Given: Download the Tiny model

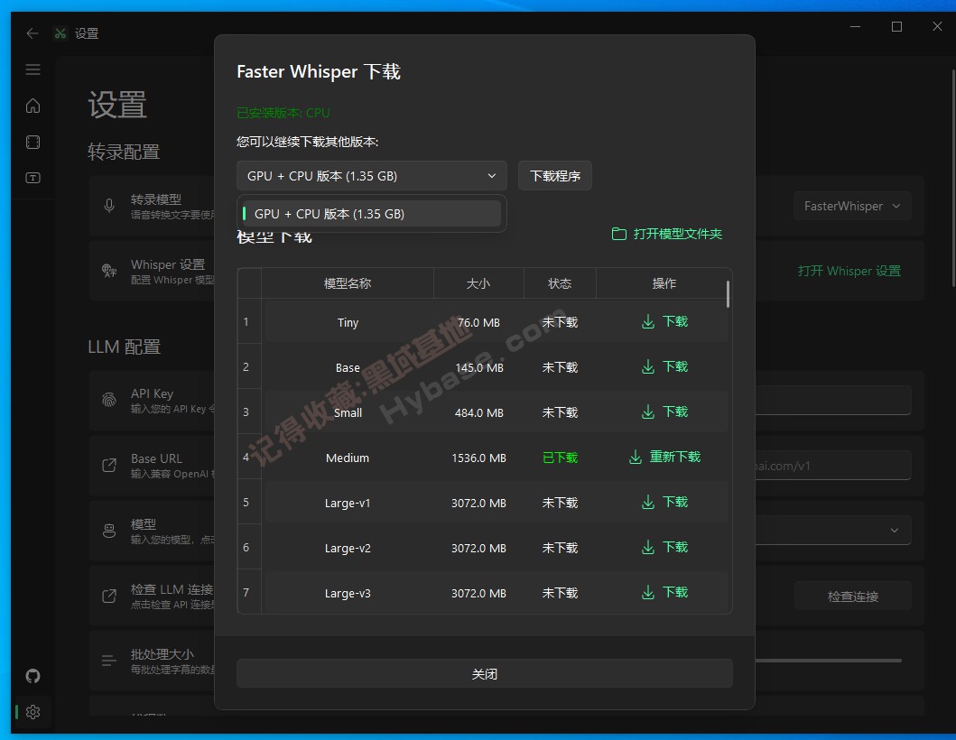Looking at the screenshot, I should click(664, 321).
